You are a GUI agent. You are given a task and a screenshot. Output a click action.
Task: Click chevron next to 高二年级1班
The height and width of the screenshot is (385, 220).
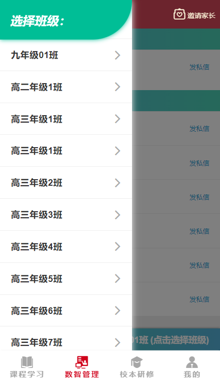click(117, 87)
